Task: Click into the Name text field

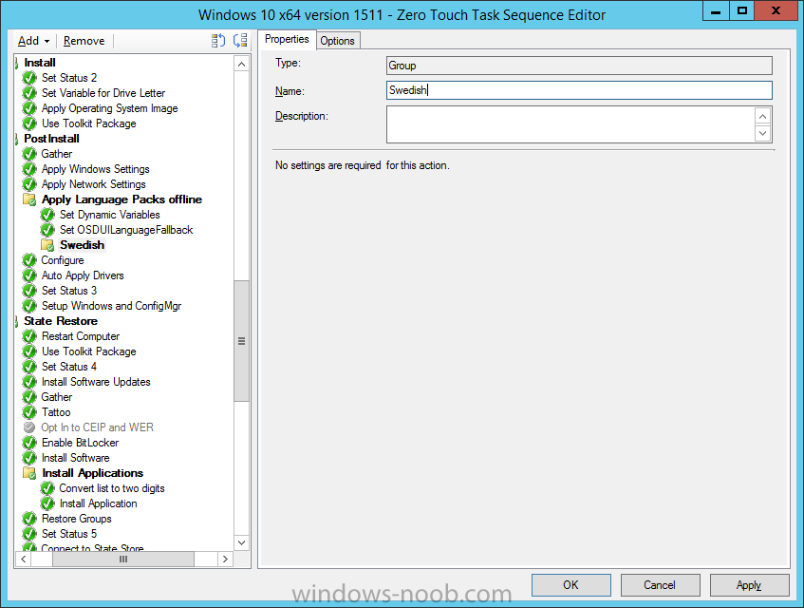Action: pyautogui.click(x=579, y=90)
